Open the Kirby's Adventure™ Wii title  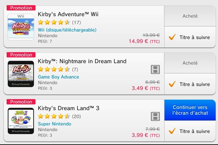68,14
